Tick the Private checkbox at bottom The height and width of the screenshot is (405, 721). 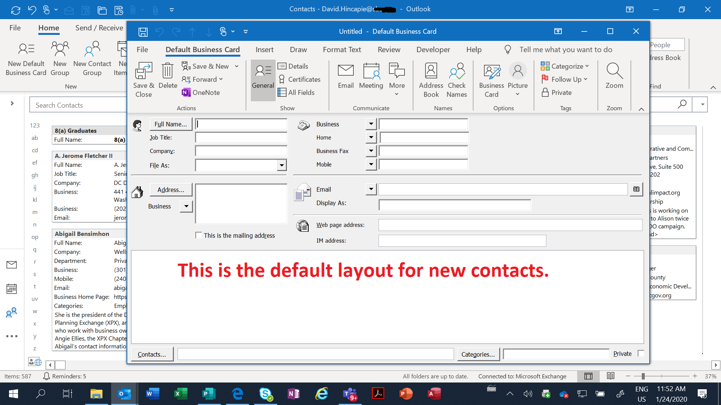click(x=641, y=353)
